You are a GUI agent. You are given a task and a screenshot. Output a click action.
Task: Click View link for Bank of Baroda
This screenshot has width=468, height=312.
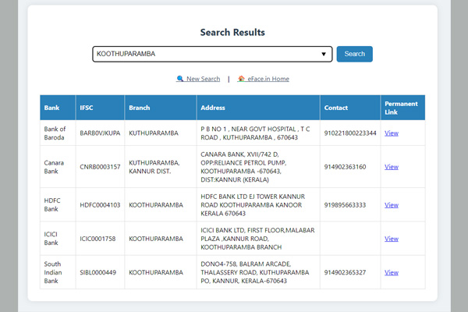tap(392, 133)
